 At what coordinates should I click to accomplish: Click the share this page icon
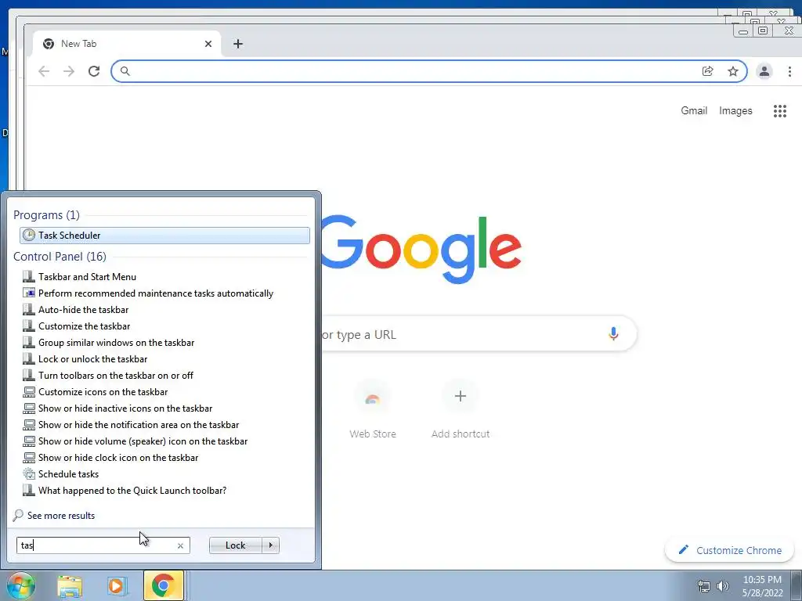click(x=708, y=71)
